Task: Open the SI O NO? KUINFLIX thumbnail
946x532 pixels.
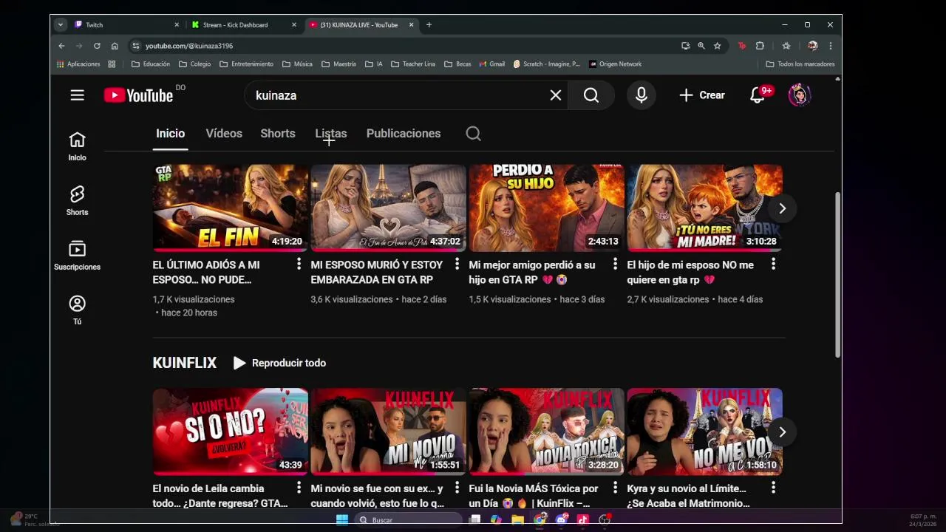Action: [231, 432]
